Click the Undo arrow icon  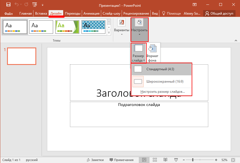click(x=17, y=4)
